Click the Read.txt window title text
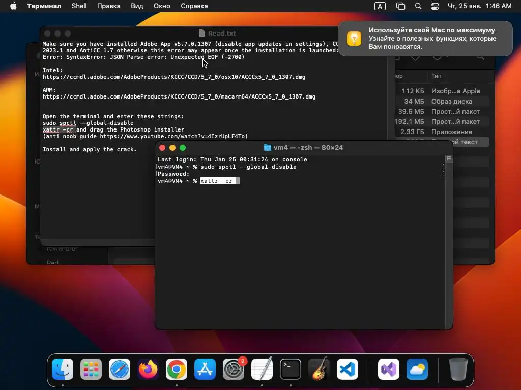521x390 pixels. pyautogui.click(x=222, y=33)
